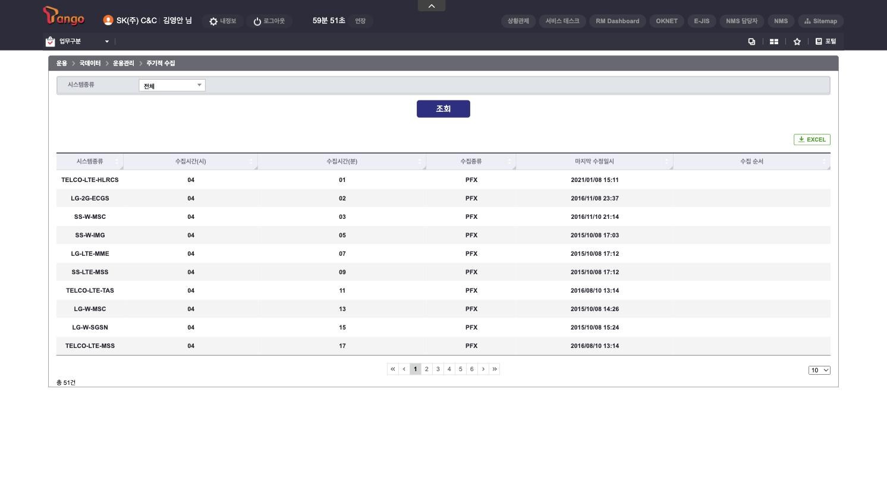The image size is (887, 483).
Task: Sort by 시스템종류 column header
Action: (x=90, y=162)
